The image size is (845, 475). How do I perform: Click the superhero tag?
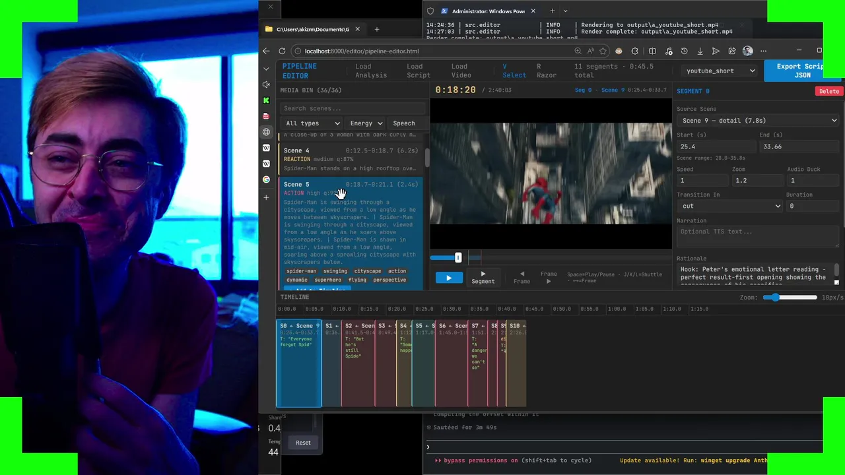click(328, 280)
